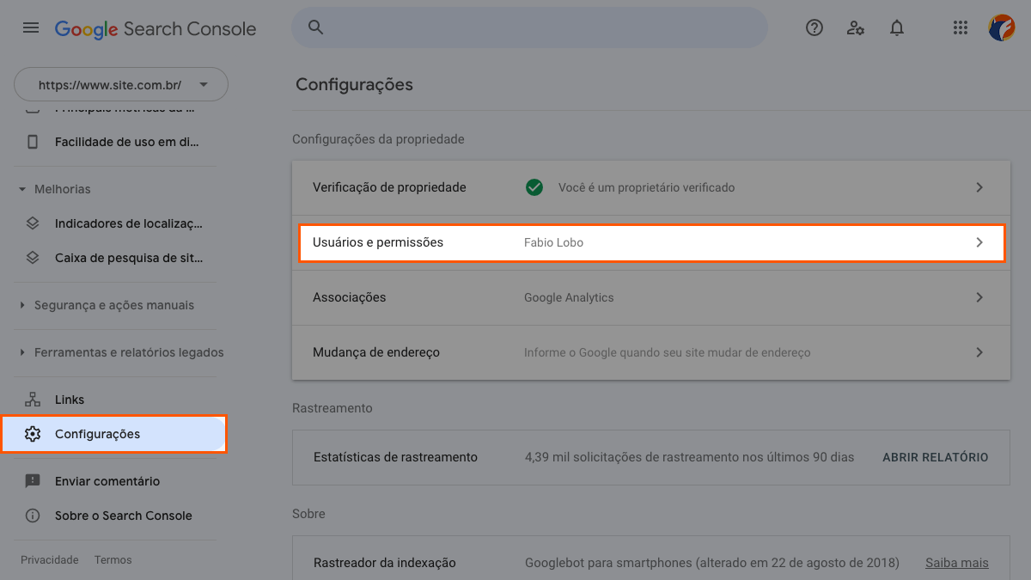Click ABRIR RELATÓRIO for crawl stats

(936, 457)
